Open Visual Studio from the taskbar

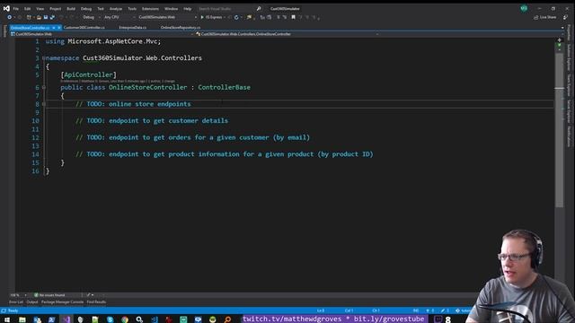pos(66,319)
